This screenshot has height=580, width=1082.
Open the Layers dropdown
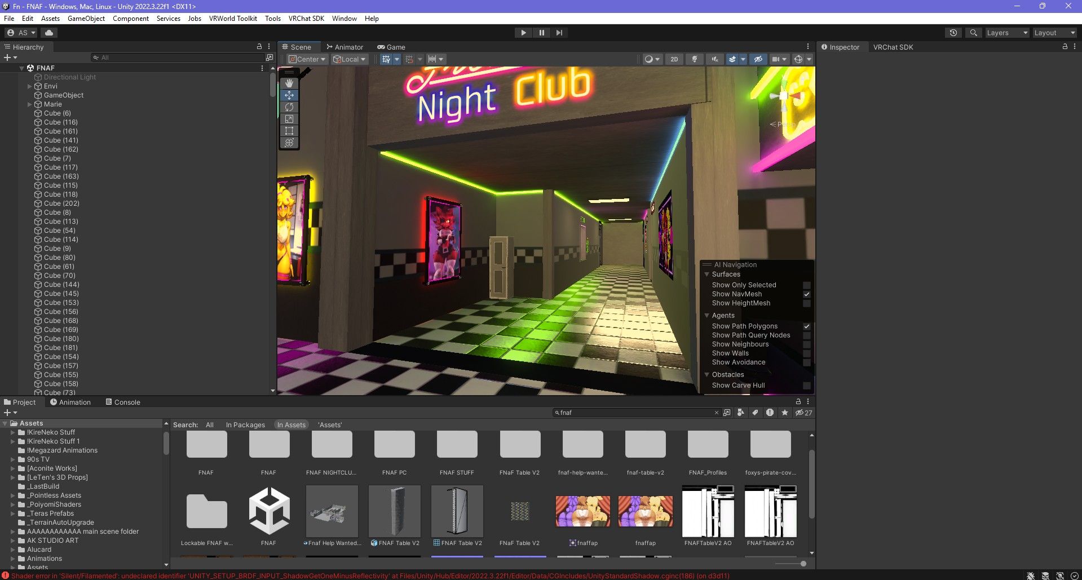coord(1007,33)
